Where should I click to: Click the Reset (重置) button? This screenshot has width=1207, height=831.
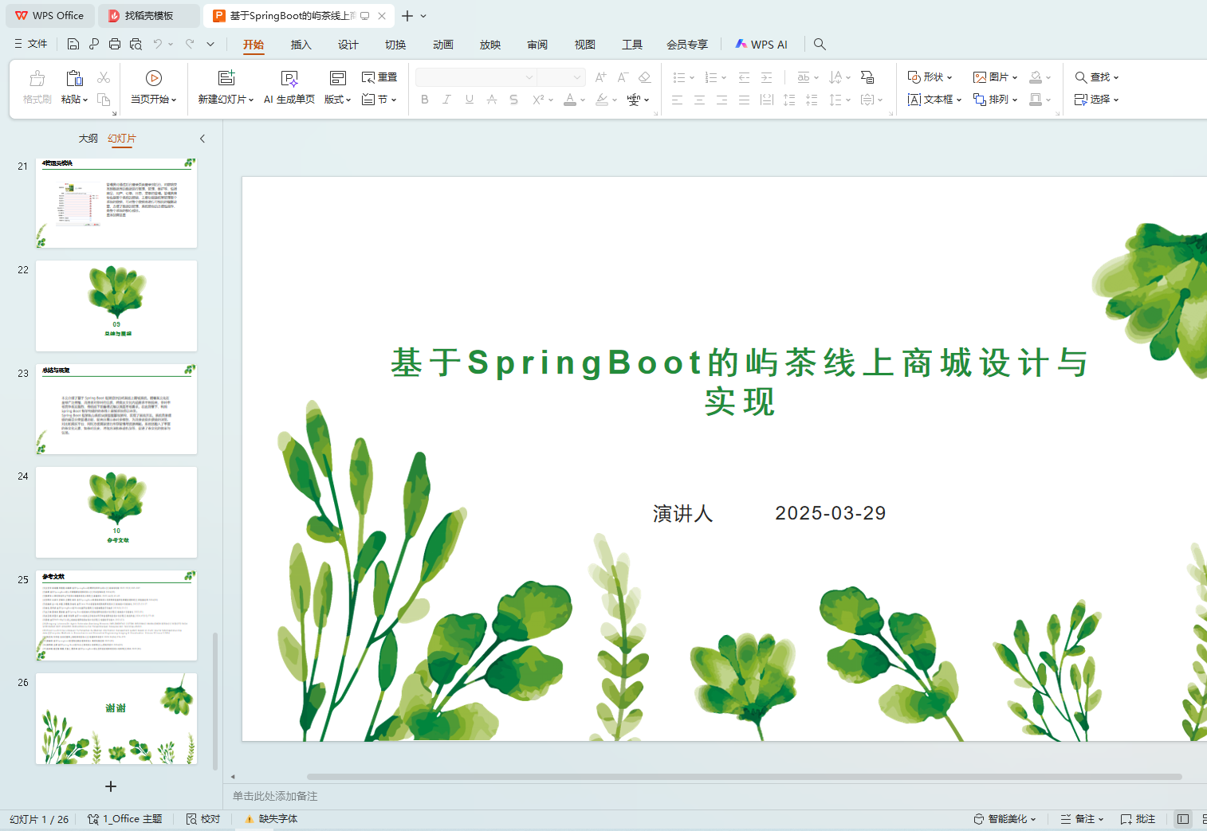(x=379, y=77)
